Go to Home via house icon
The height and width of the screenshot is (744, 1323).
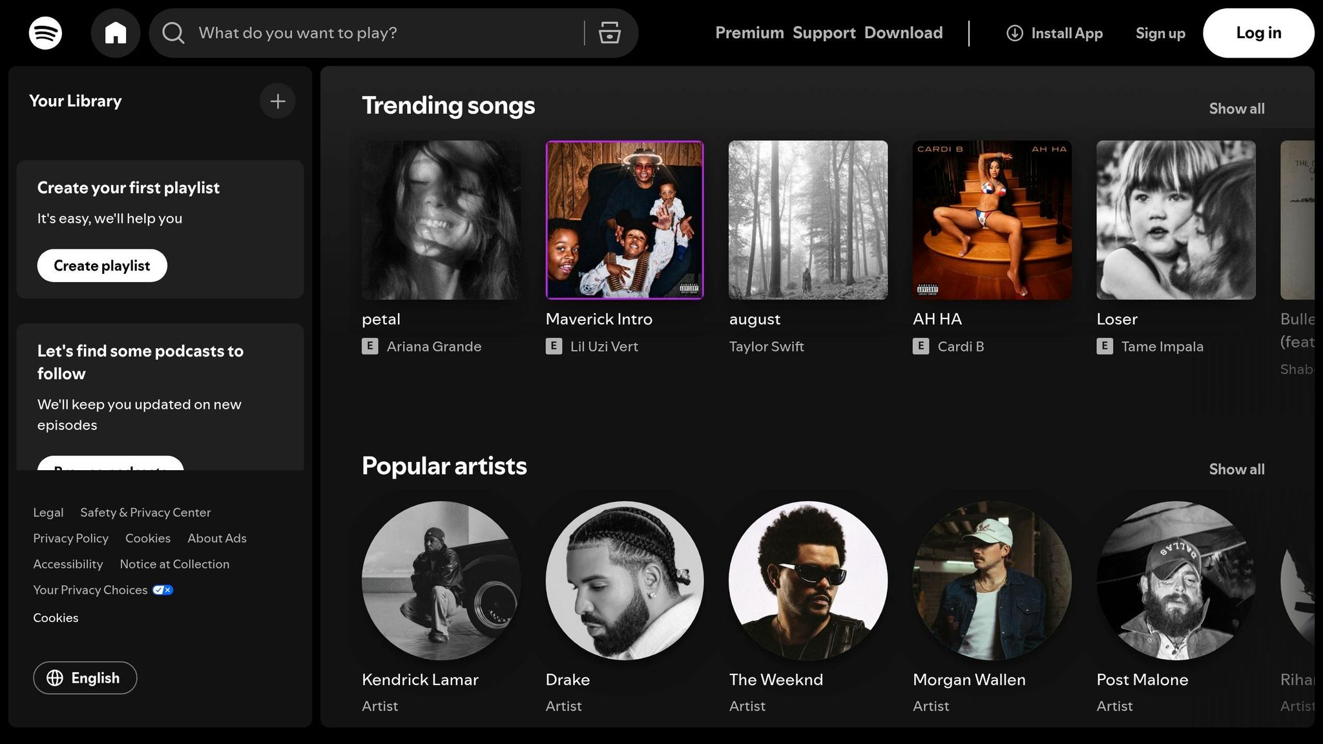point(116,33)
